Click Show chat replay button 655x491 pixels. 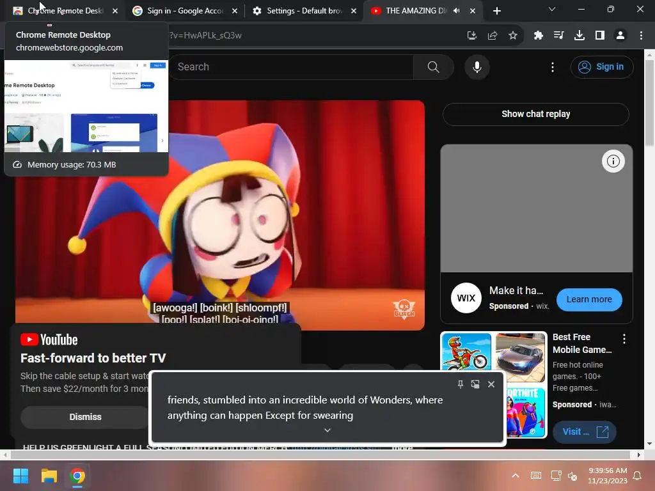coord(535,114)
